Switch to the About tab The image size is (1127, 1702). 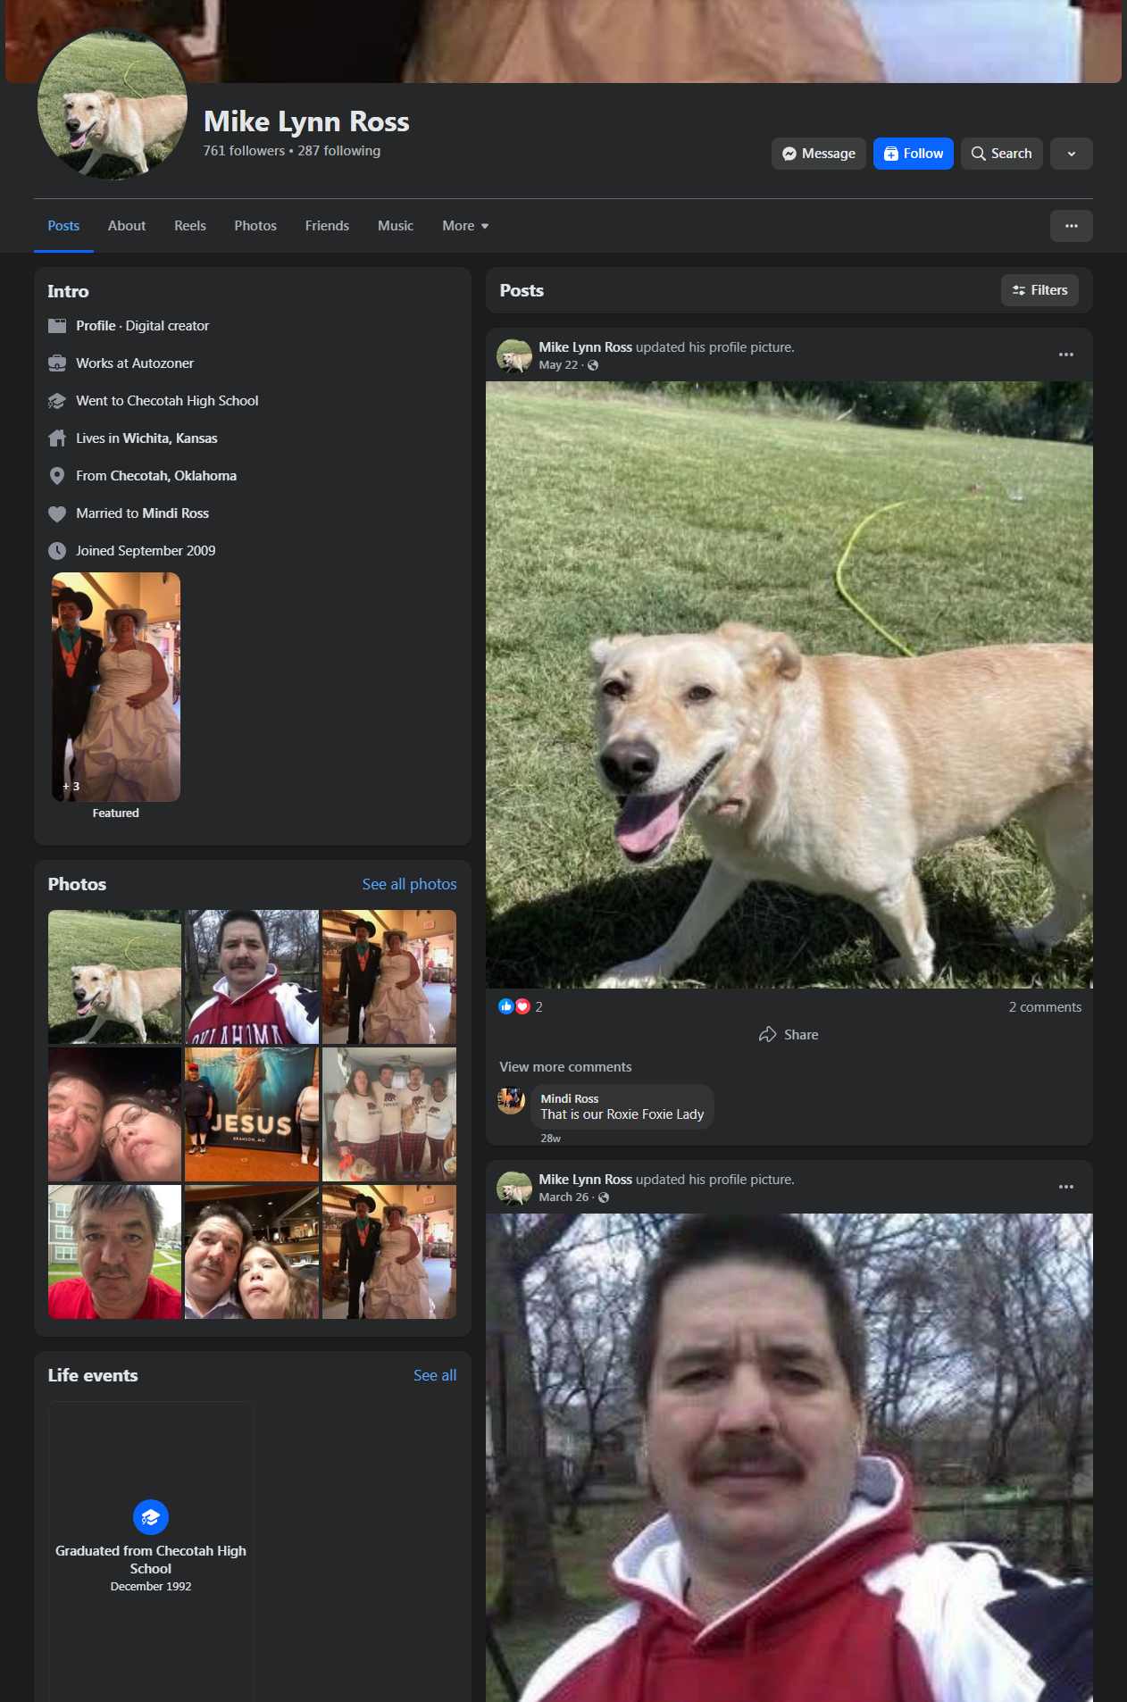pyautogui.click(x=127, y=226)
